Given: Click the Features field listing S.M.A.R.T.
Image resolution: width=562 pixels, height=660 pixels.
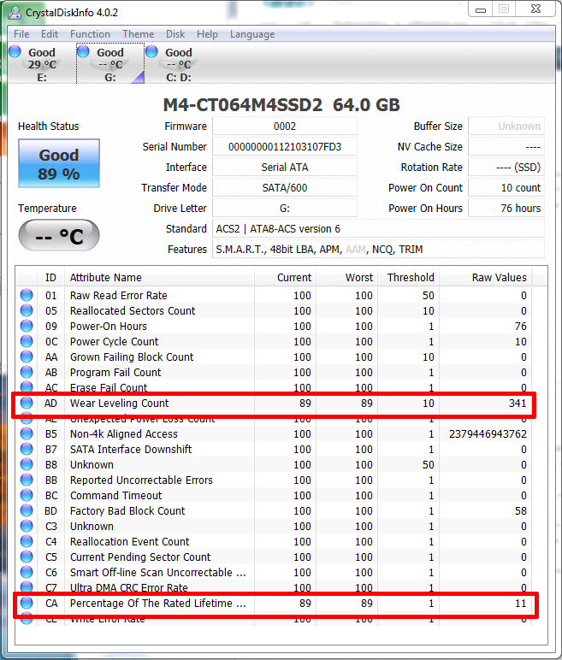Looking at the screenshot, I should pos(378,250).
